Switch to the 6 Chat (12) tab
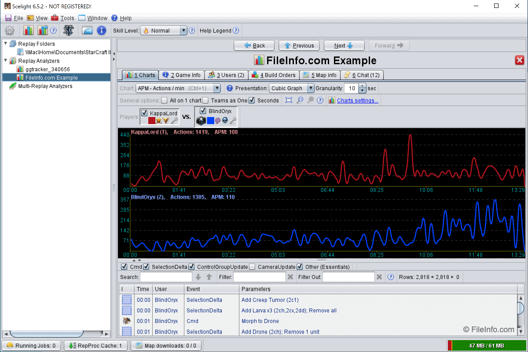This screenshot has width=528, height=352. (x=362, y=75)
